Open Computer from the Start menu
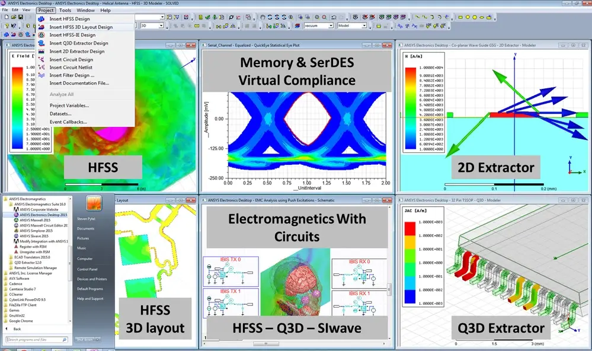592x351 pixels. point(85,259)
